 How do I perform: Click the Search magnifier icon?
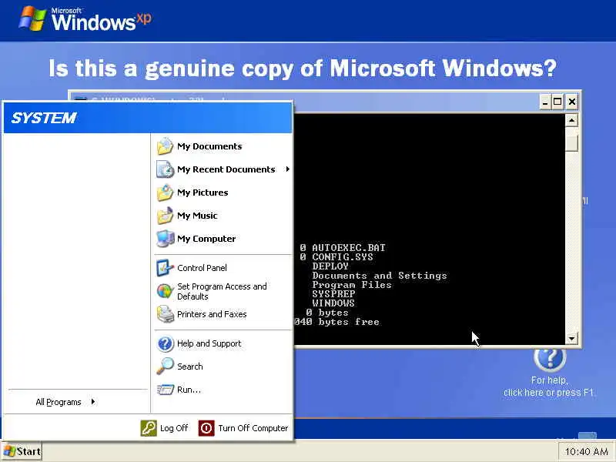(165, 367)
